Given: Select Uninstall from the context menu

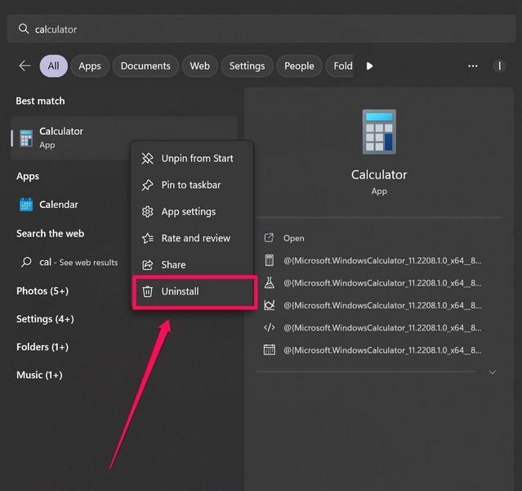Looking at the screenshot, I should [180, 291].
